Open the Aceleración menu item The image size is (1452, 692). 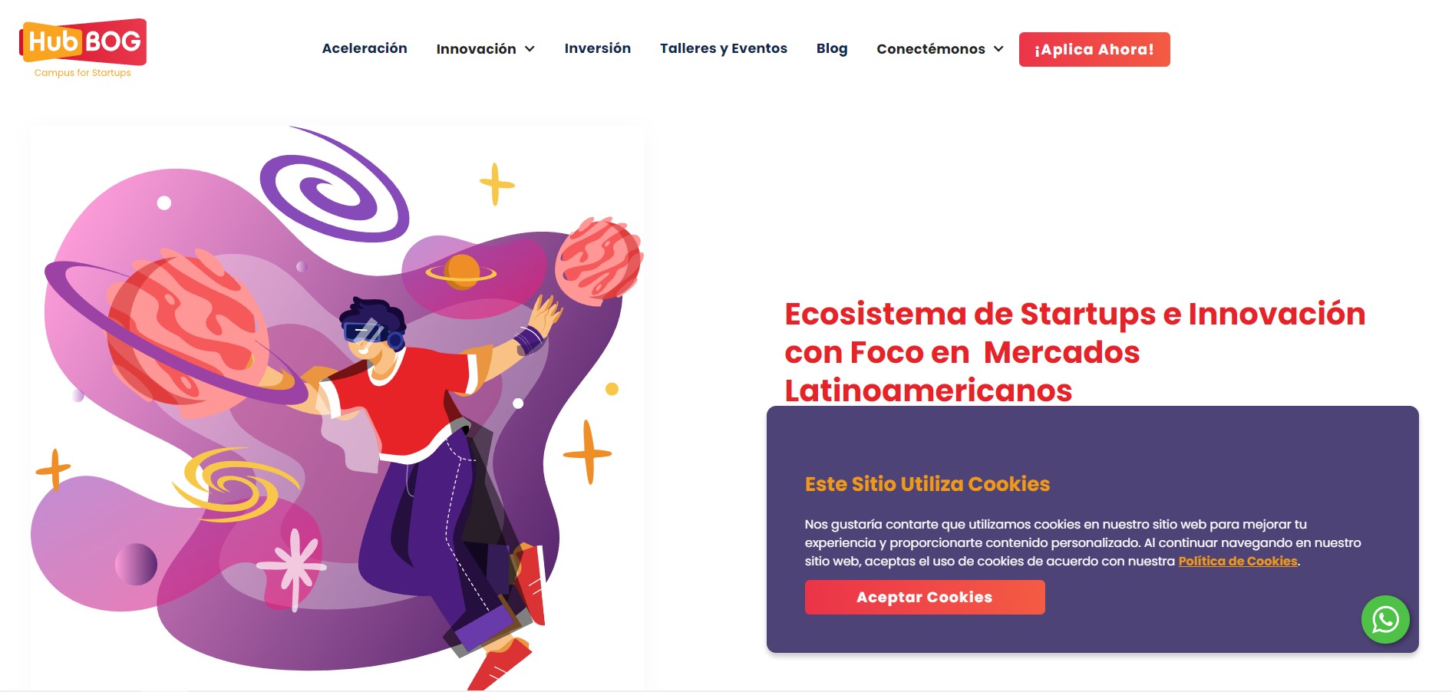365,48
